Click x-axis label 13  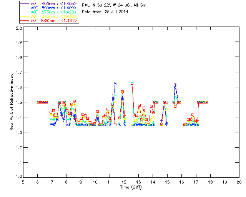[x=138, y=182]
